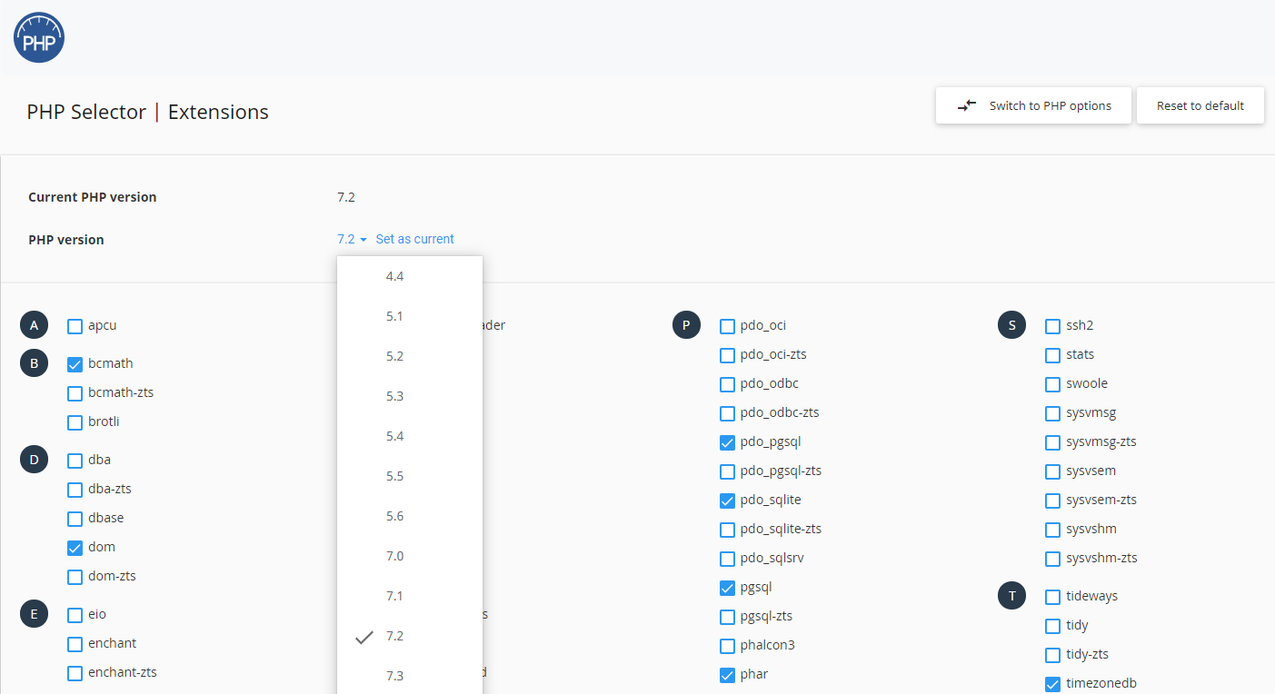1275x694 pixels.
Task: Enable the pdo_oci extension
Action: (727, 326)
